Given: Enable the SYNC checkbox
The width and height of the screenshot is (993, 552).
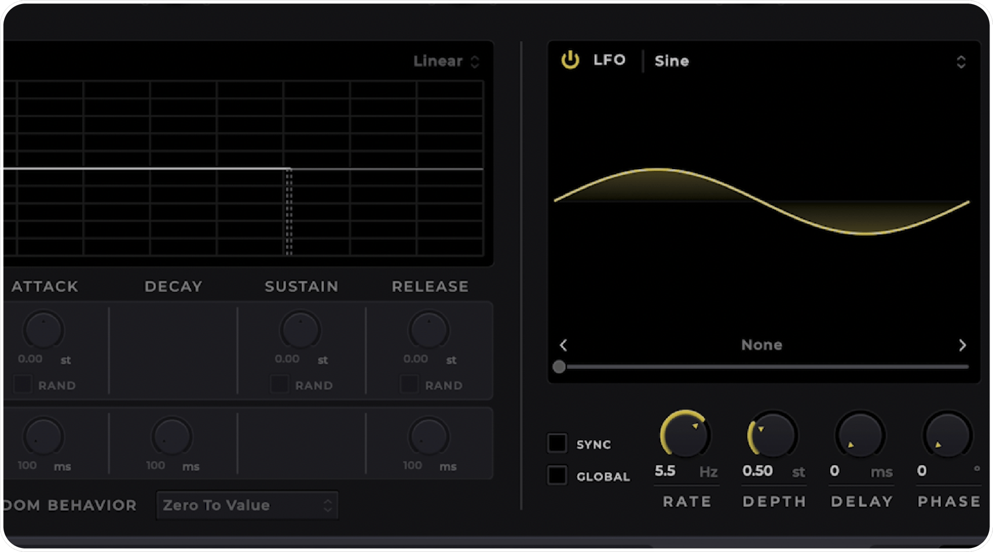Looking at the screenshot, I should (x=557, y=443).
